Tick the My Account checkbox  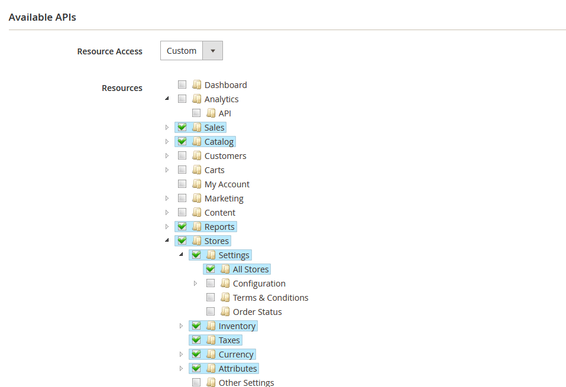pos(182,184)
